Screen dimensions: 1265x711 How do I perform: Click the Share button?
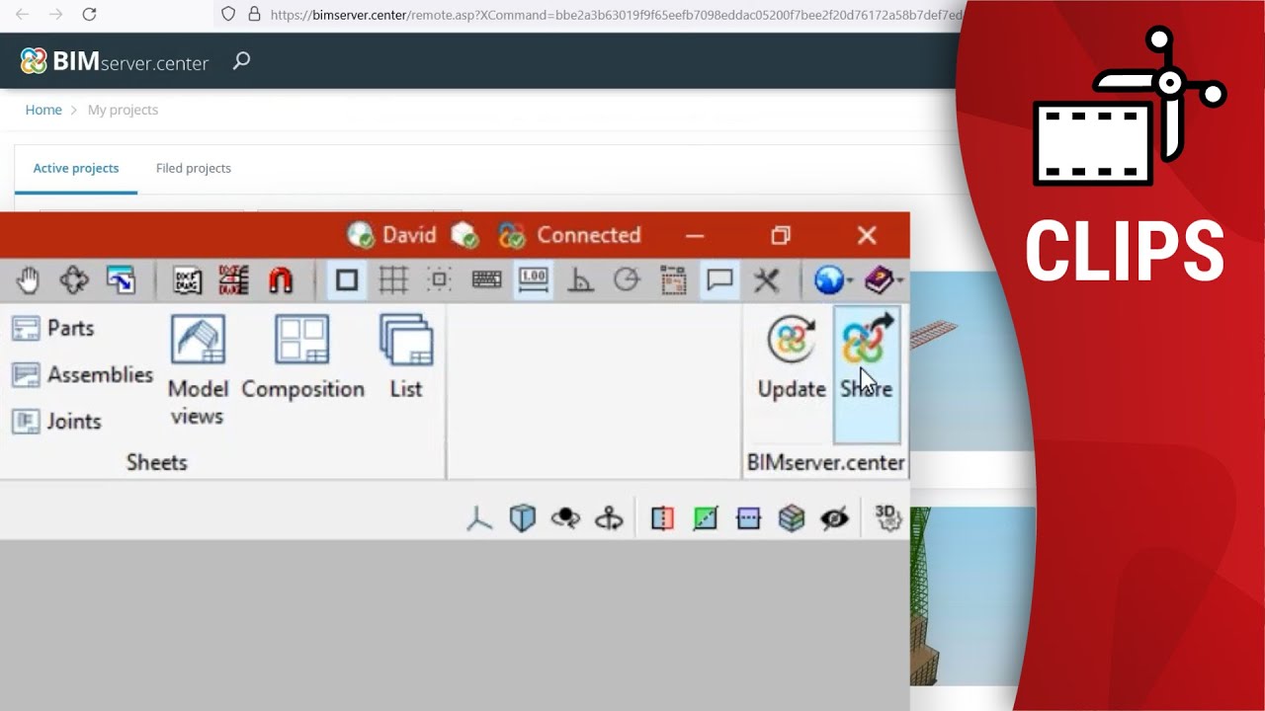[x=867, y=374]
